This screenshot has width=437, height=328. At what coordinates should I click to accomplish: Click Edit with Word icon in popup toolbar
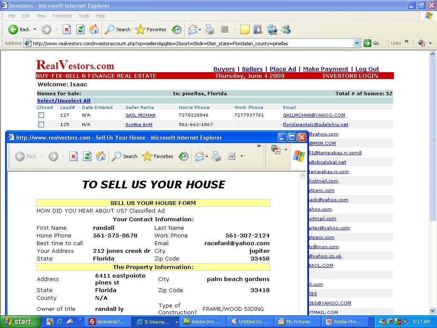click(x=232, y=156)
